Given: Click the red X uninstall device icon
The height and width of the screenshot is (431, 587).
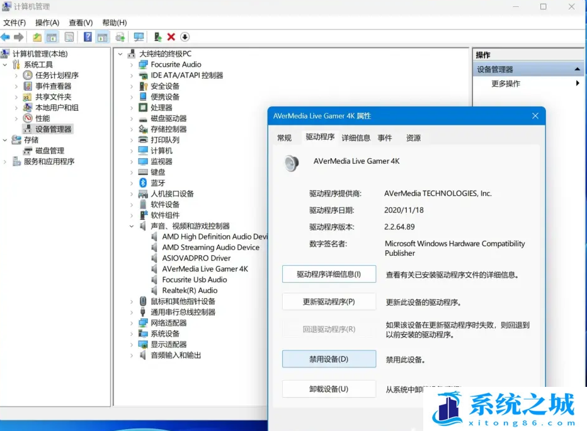Looking at the screenshot, I should [x=171, y=37].
